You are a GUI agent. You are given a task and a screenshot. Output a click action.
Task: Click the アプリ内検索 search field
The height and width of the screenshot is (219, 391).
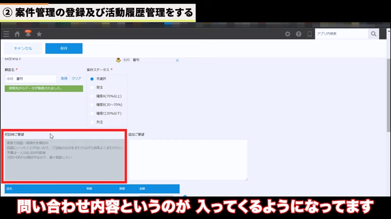[342, 34]
